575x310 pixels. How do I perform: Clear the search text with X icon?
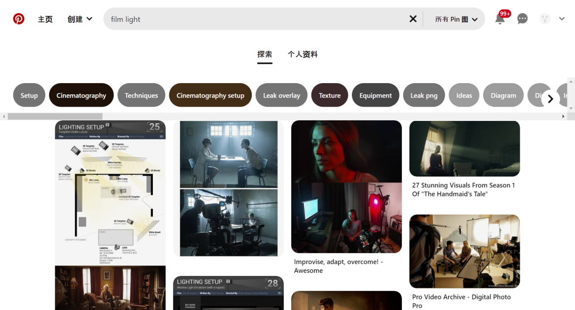(413, 19)
